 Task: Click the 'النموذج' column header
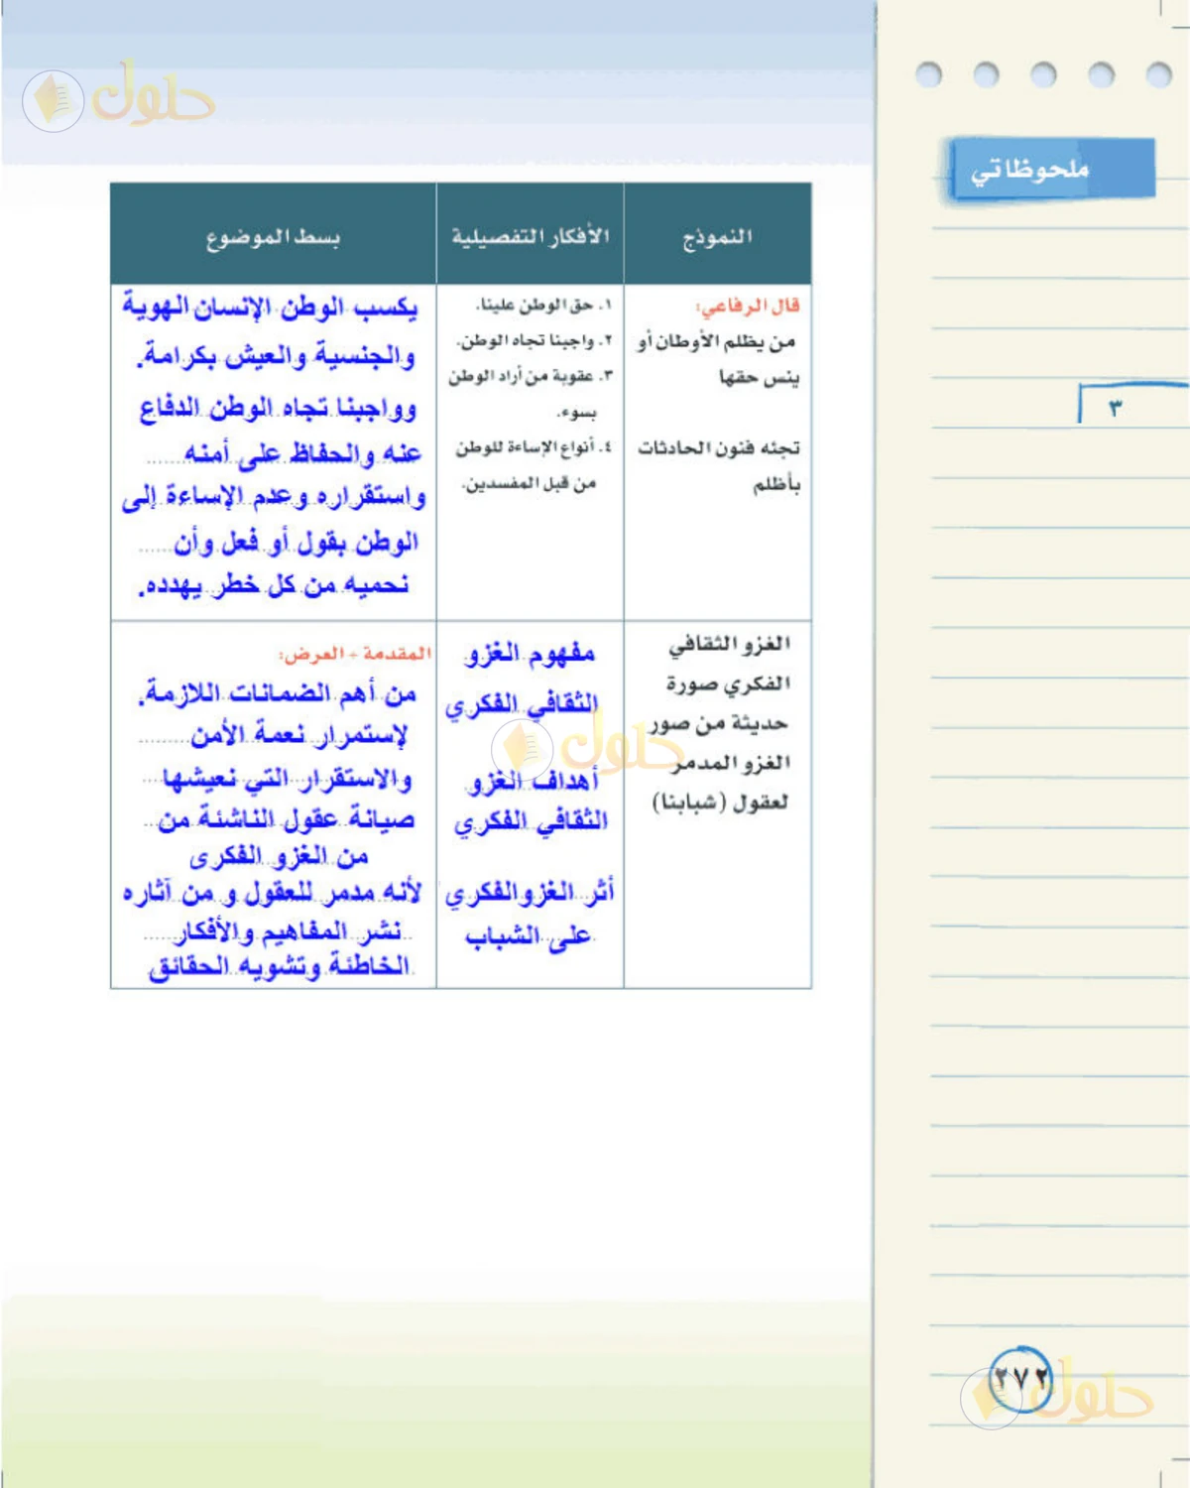click(717, 237)
